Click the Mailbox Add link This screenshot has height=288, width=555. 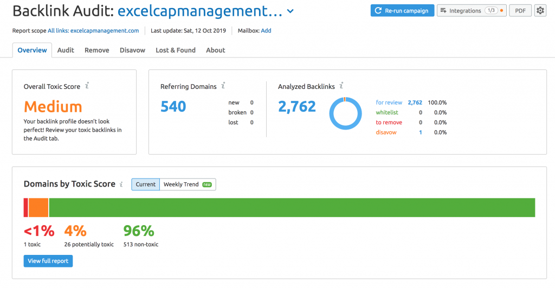click(x=266, y=30)
